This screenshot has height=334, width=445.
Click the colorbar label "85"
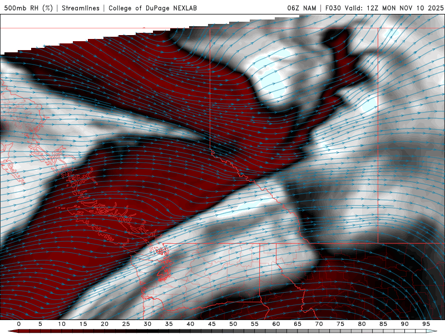click(383, 324)
